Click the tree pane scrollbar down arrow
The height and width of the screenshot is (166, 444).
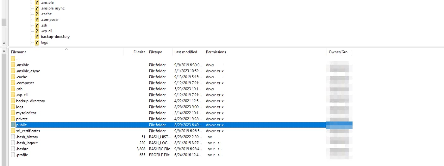coord(4,43)
